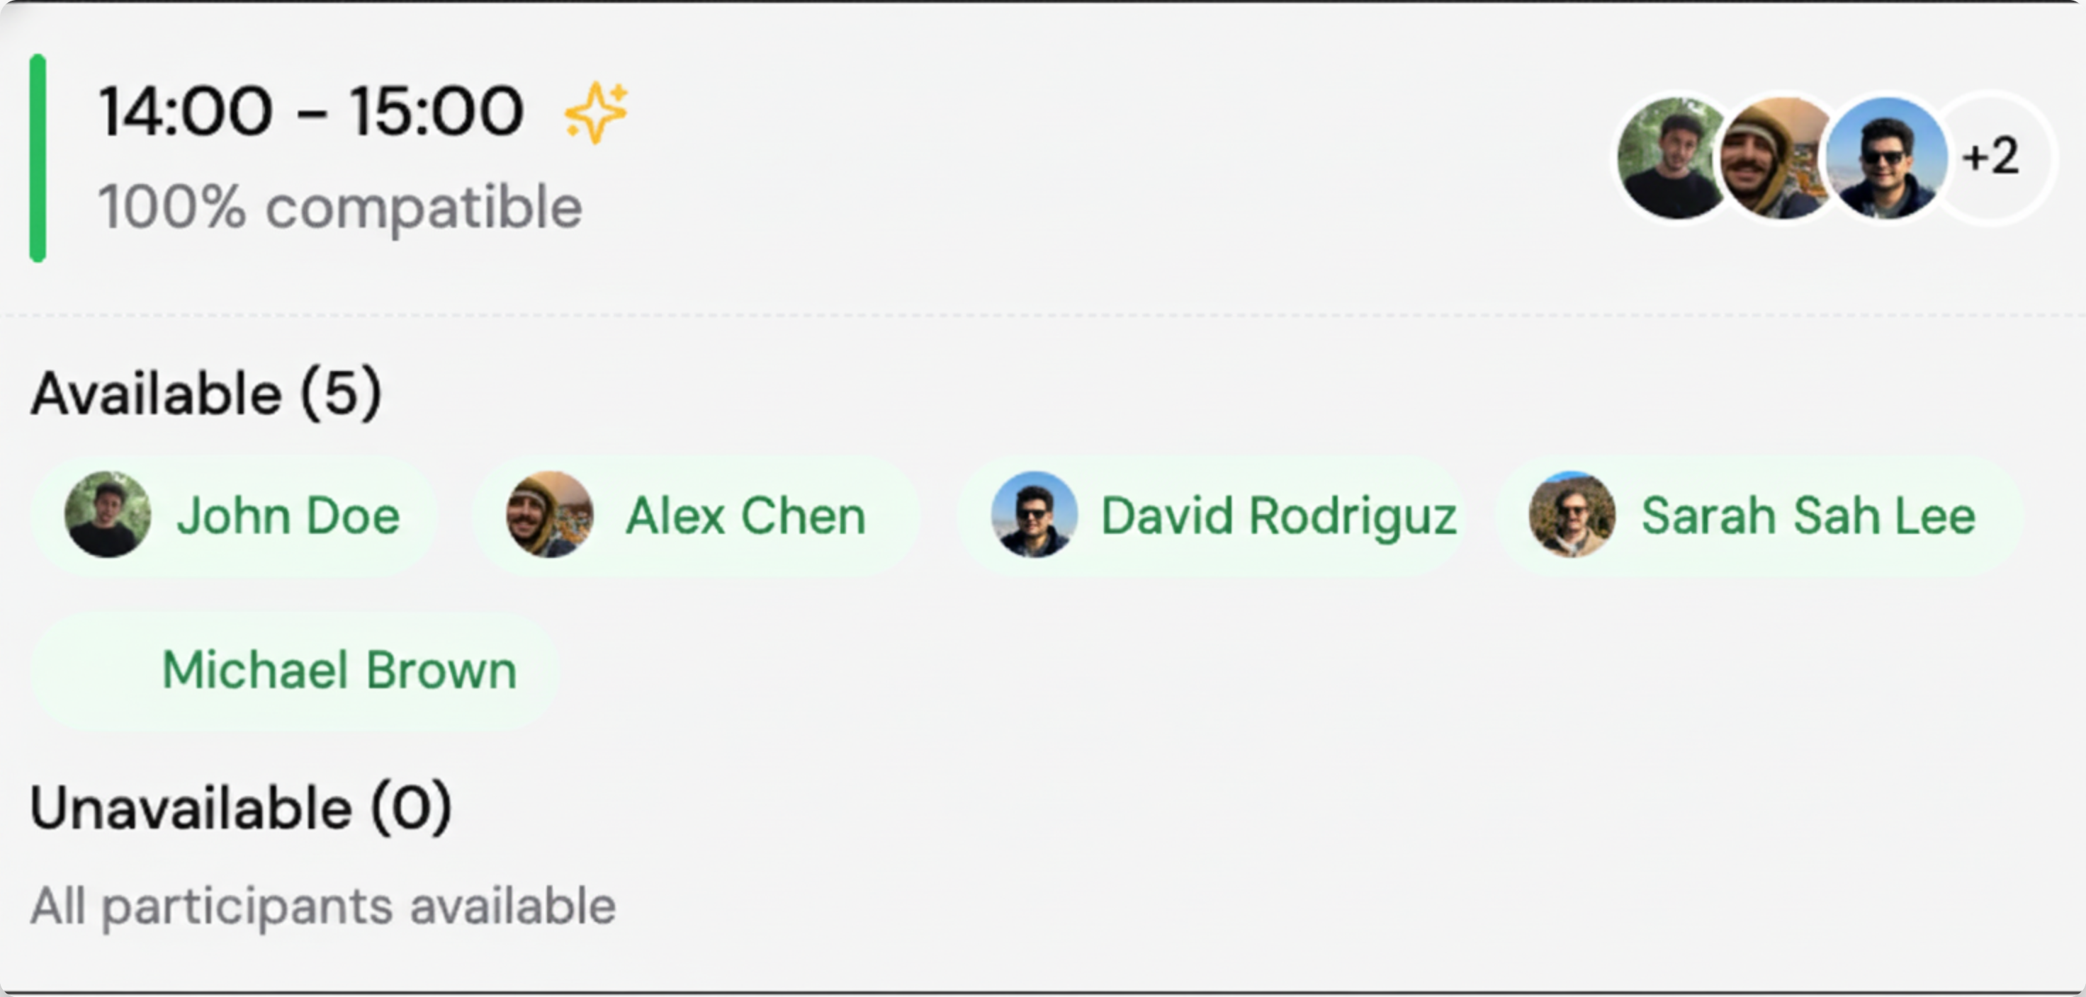Click the sparkle AI suggestion icon
This screenshot has height=997, width=2086.
pyautogui.click(x=597, y=111)
